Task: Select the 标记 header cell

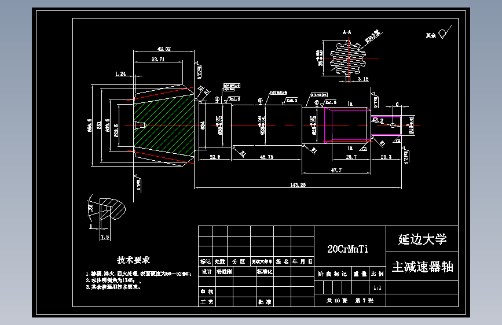Action: tap(206, 261)
